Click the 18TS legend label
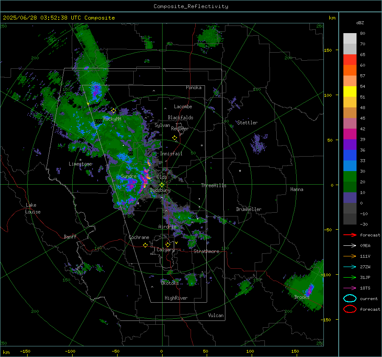 (365, 288)
